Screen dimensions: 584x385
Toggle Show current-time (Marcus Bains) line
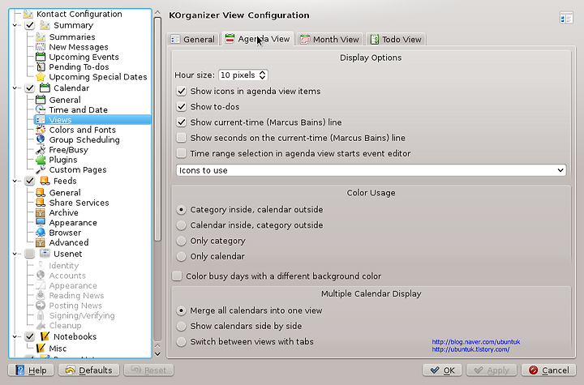coord(182,122)
